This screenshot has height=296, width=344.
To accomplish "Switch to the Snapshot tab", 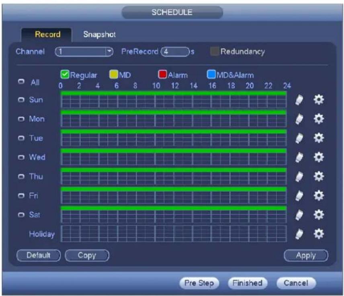I will click(99, 35).
